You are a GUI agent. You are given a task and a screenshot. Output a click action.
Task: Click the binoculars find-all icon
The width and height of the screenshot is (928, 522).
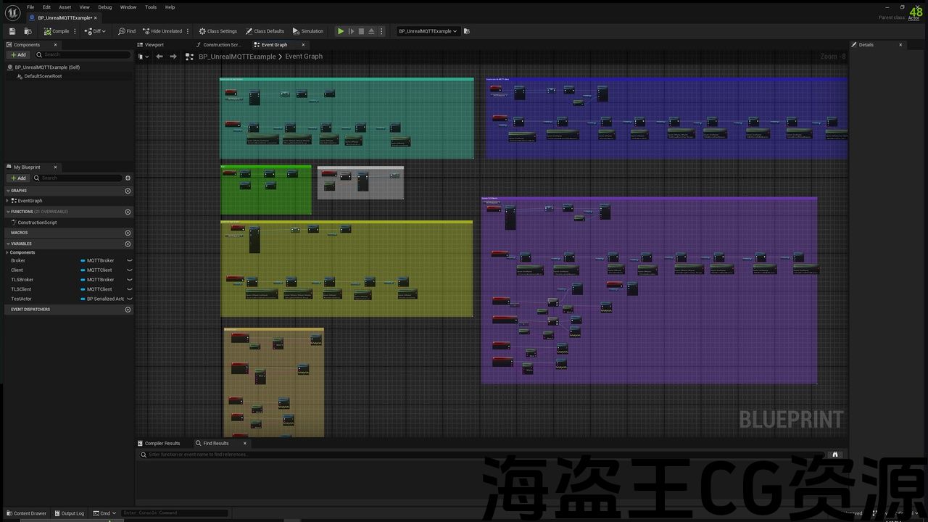835,455
